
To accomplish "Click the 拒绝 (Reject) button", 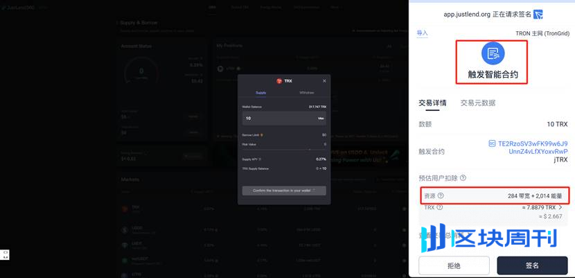I will 454,266.
